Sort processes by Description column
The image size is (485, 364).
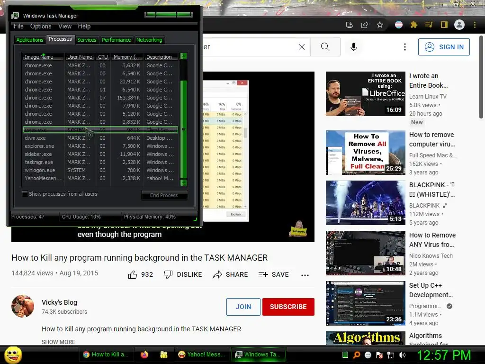161,57
